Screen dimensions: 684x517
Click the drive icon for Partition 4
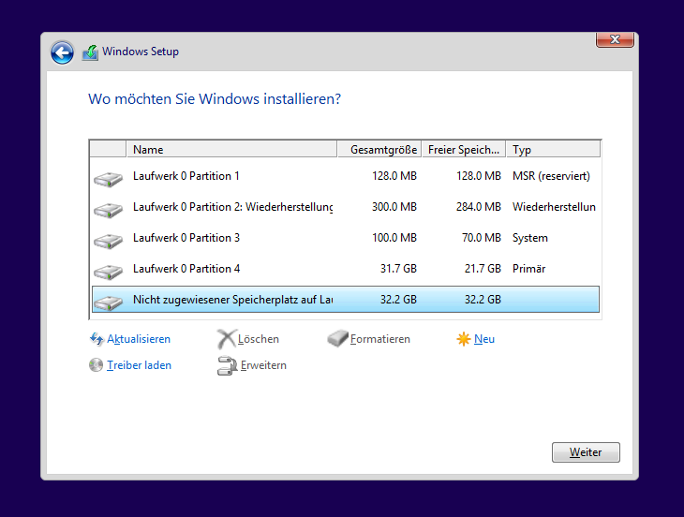pos(108,272)
